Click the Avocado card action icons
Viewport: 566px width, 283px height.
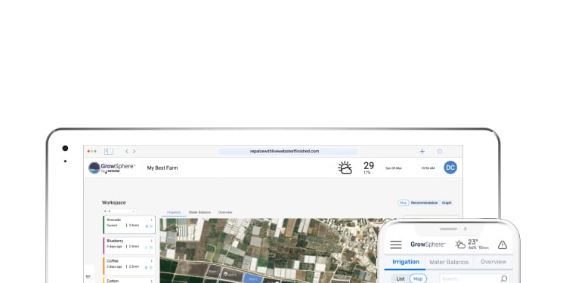[x=149, y=226]
